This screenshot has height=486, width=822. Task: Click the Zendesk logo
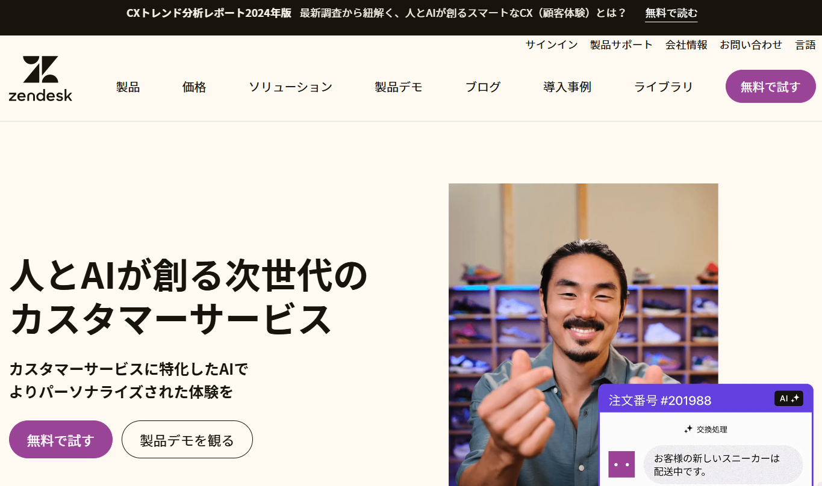[40, 78]
